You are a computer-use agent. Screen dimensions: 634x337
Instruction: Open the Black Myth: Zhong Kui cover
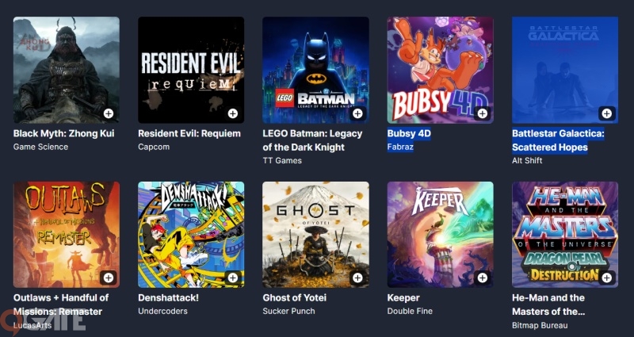click(x=67, y=70)
